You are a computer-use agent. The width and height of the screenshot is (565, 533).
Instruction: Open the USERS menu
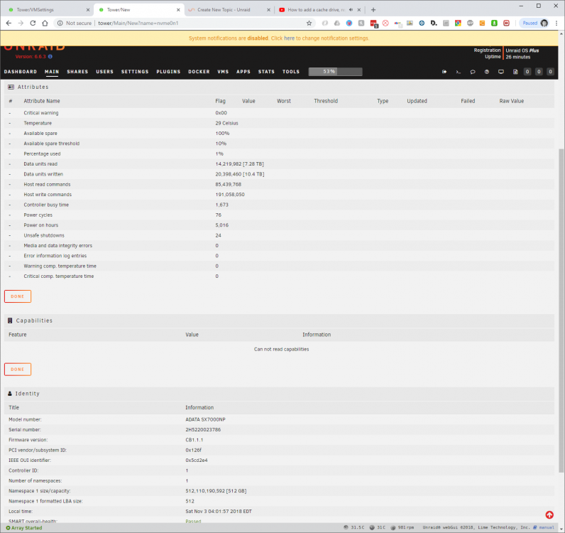(104, 72)
